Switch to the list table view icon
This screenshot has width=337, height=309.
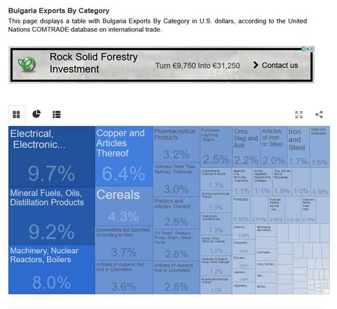[x=57, y=114]
